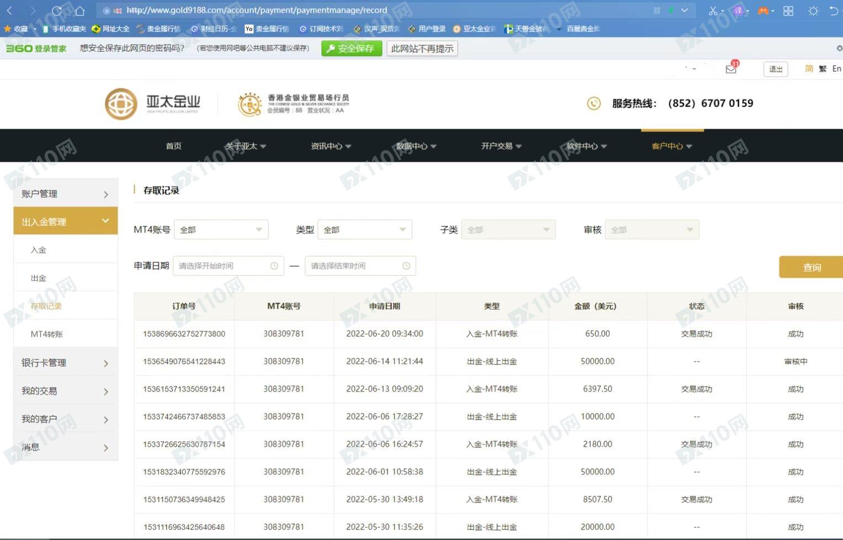Viewport: 843px width, 540px height.
Task: Open the 收藏 favorites star bookmark
Action: [15, 29]
